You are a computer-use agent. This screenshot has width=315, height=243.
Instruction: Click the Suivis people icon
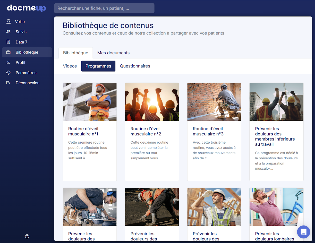tap(8, 32)
